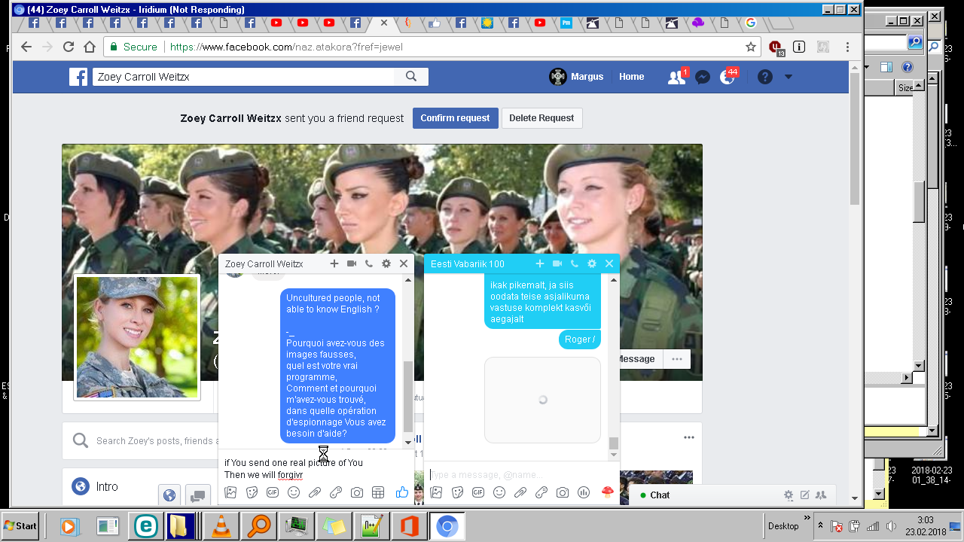Open emoji picker in Eesti Vabariik 100 chat
Screen dimensions: 964x542
499,492
